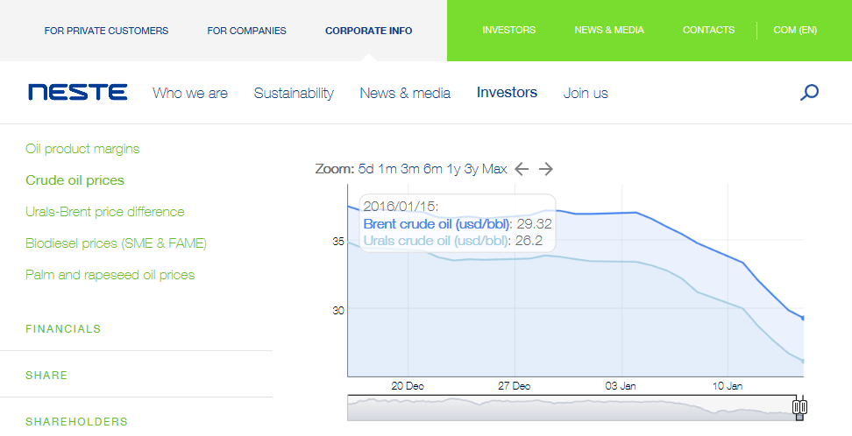This screenshot has height=436, width=852.
Task: Click the 27 Dec axis label
Action: [514, 386]
